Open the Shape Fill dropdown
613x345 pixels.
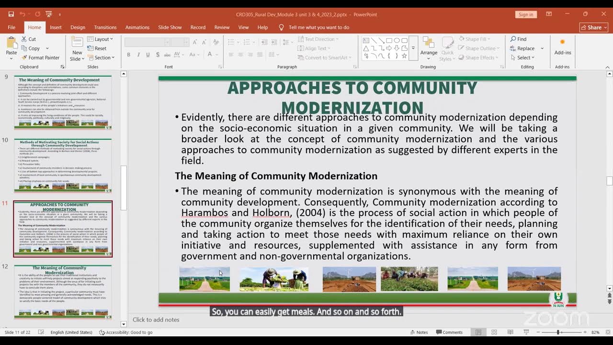click(x=474, y=39)
